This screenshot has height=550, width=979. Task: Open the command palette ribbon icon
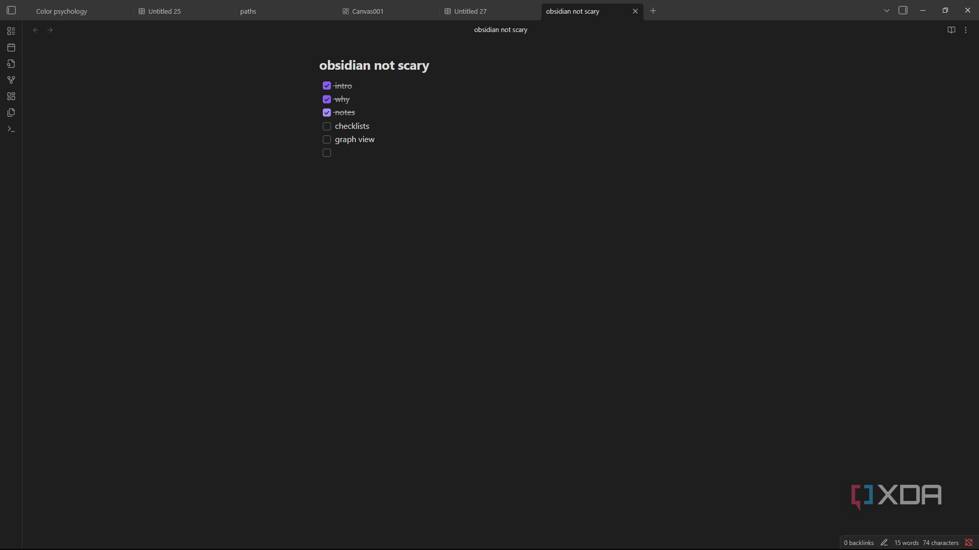pyautogui.click(x=11, y=129)
